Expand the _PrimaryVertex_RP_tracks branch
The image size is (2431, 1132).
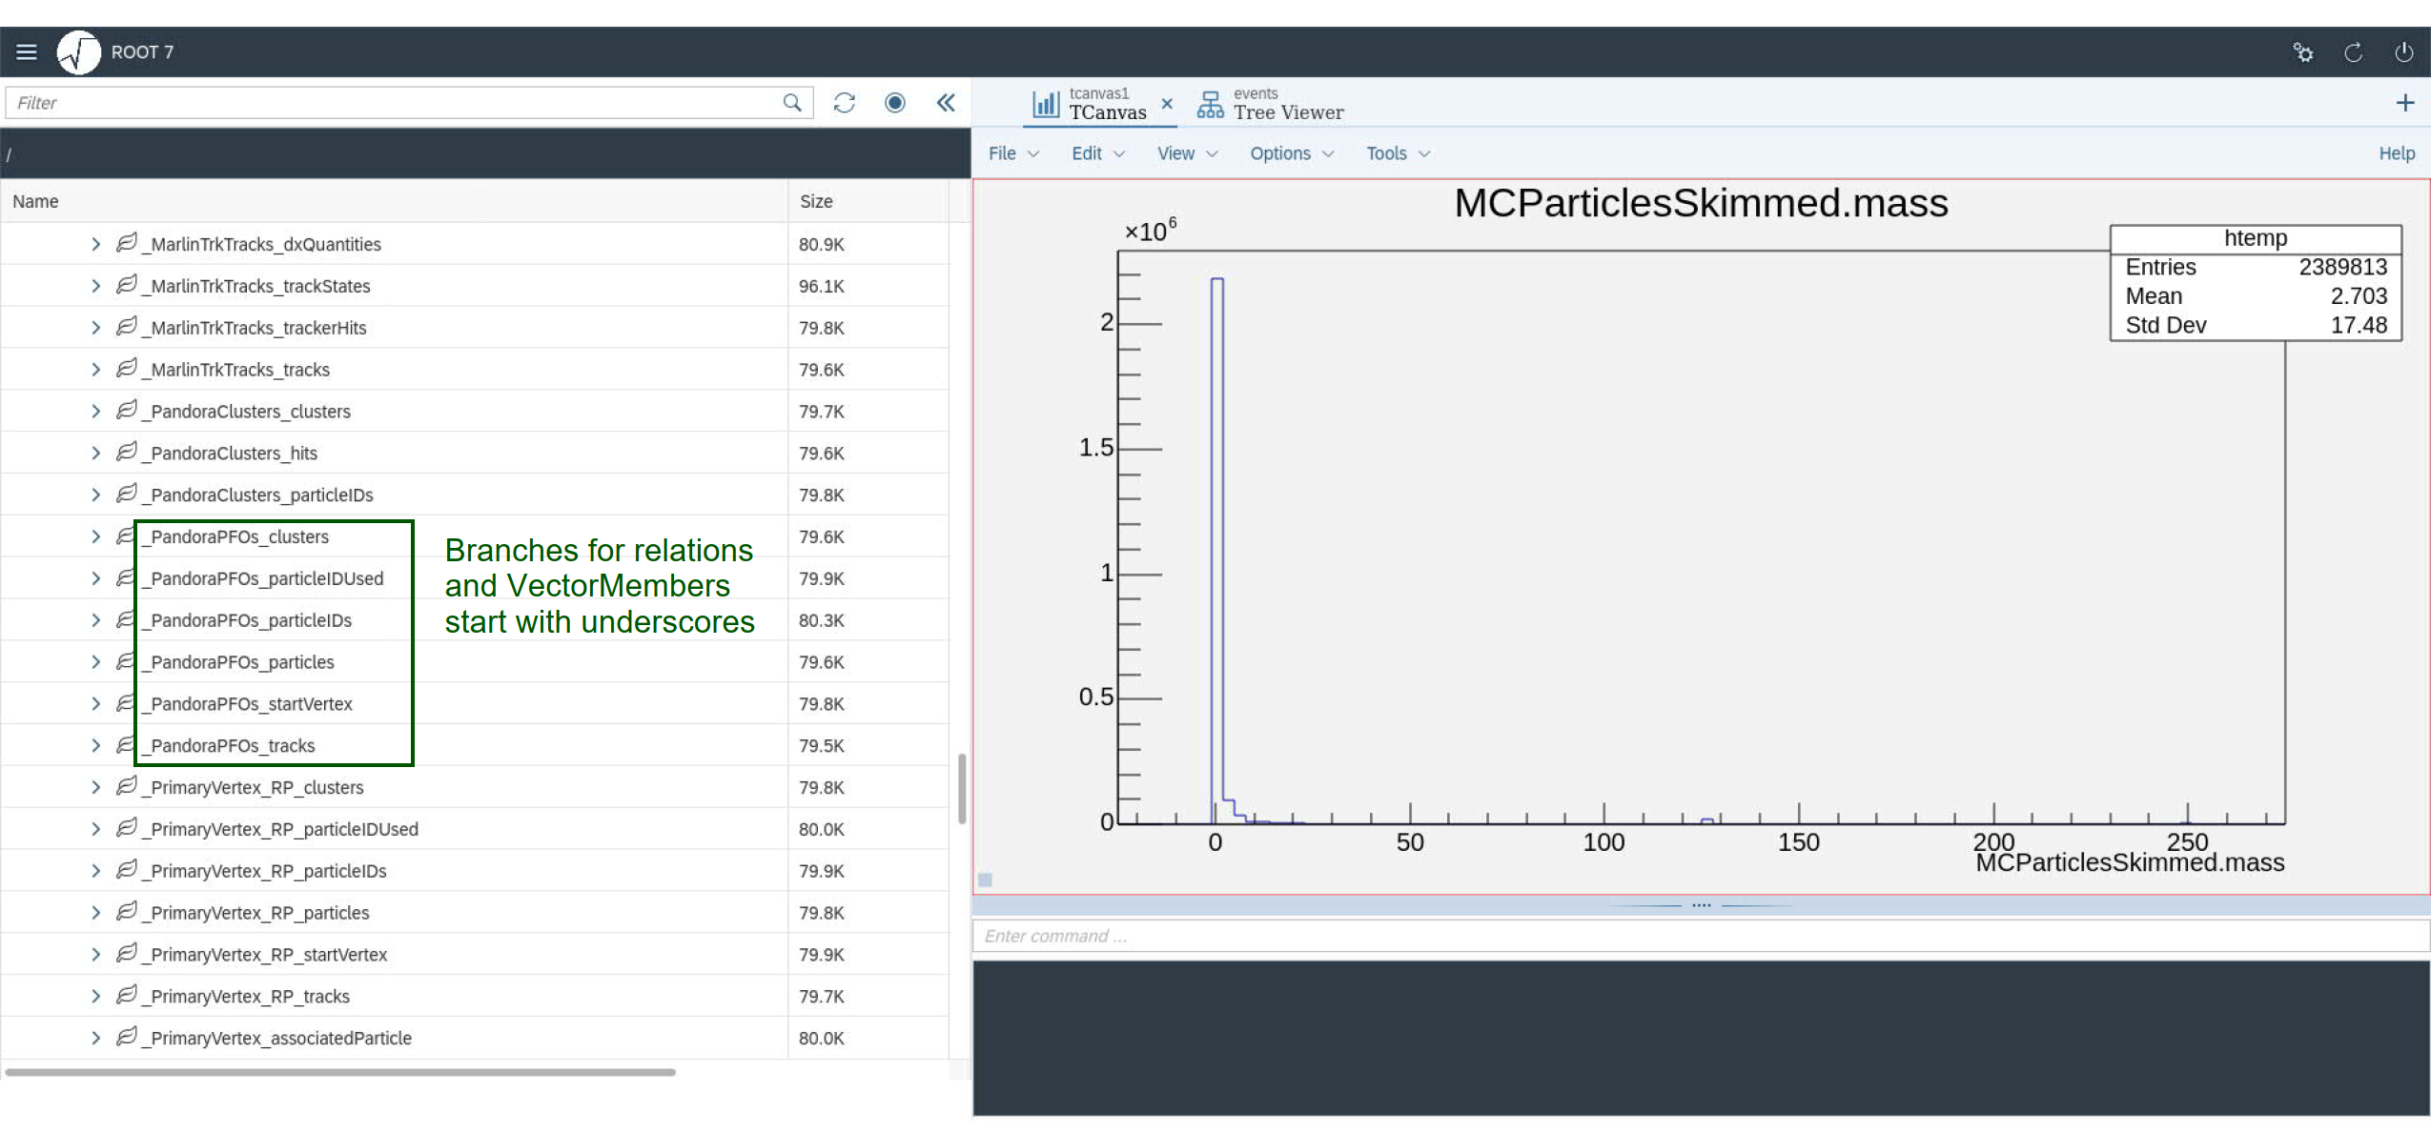[95, 997]
